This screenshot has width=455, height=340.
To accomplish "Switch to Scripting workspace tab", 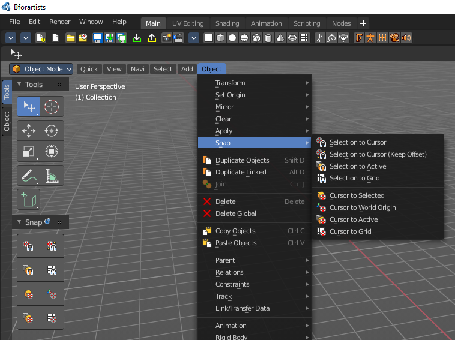I will [307, 23].
